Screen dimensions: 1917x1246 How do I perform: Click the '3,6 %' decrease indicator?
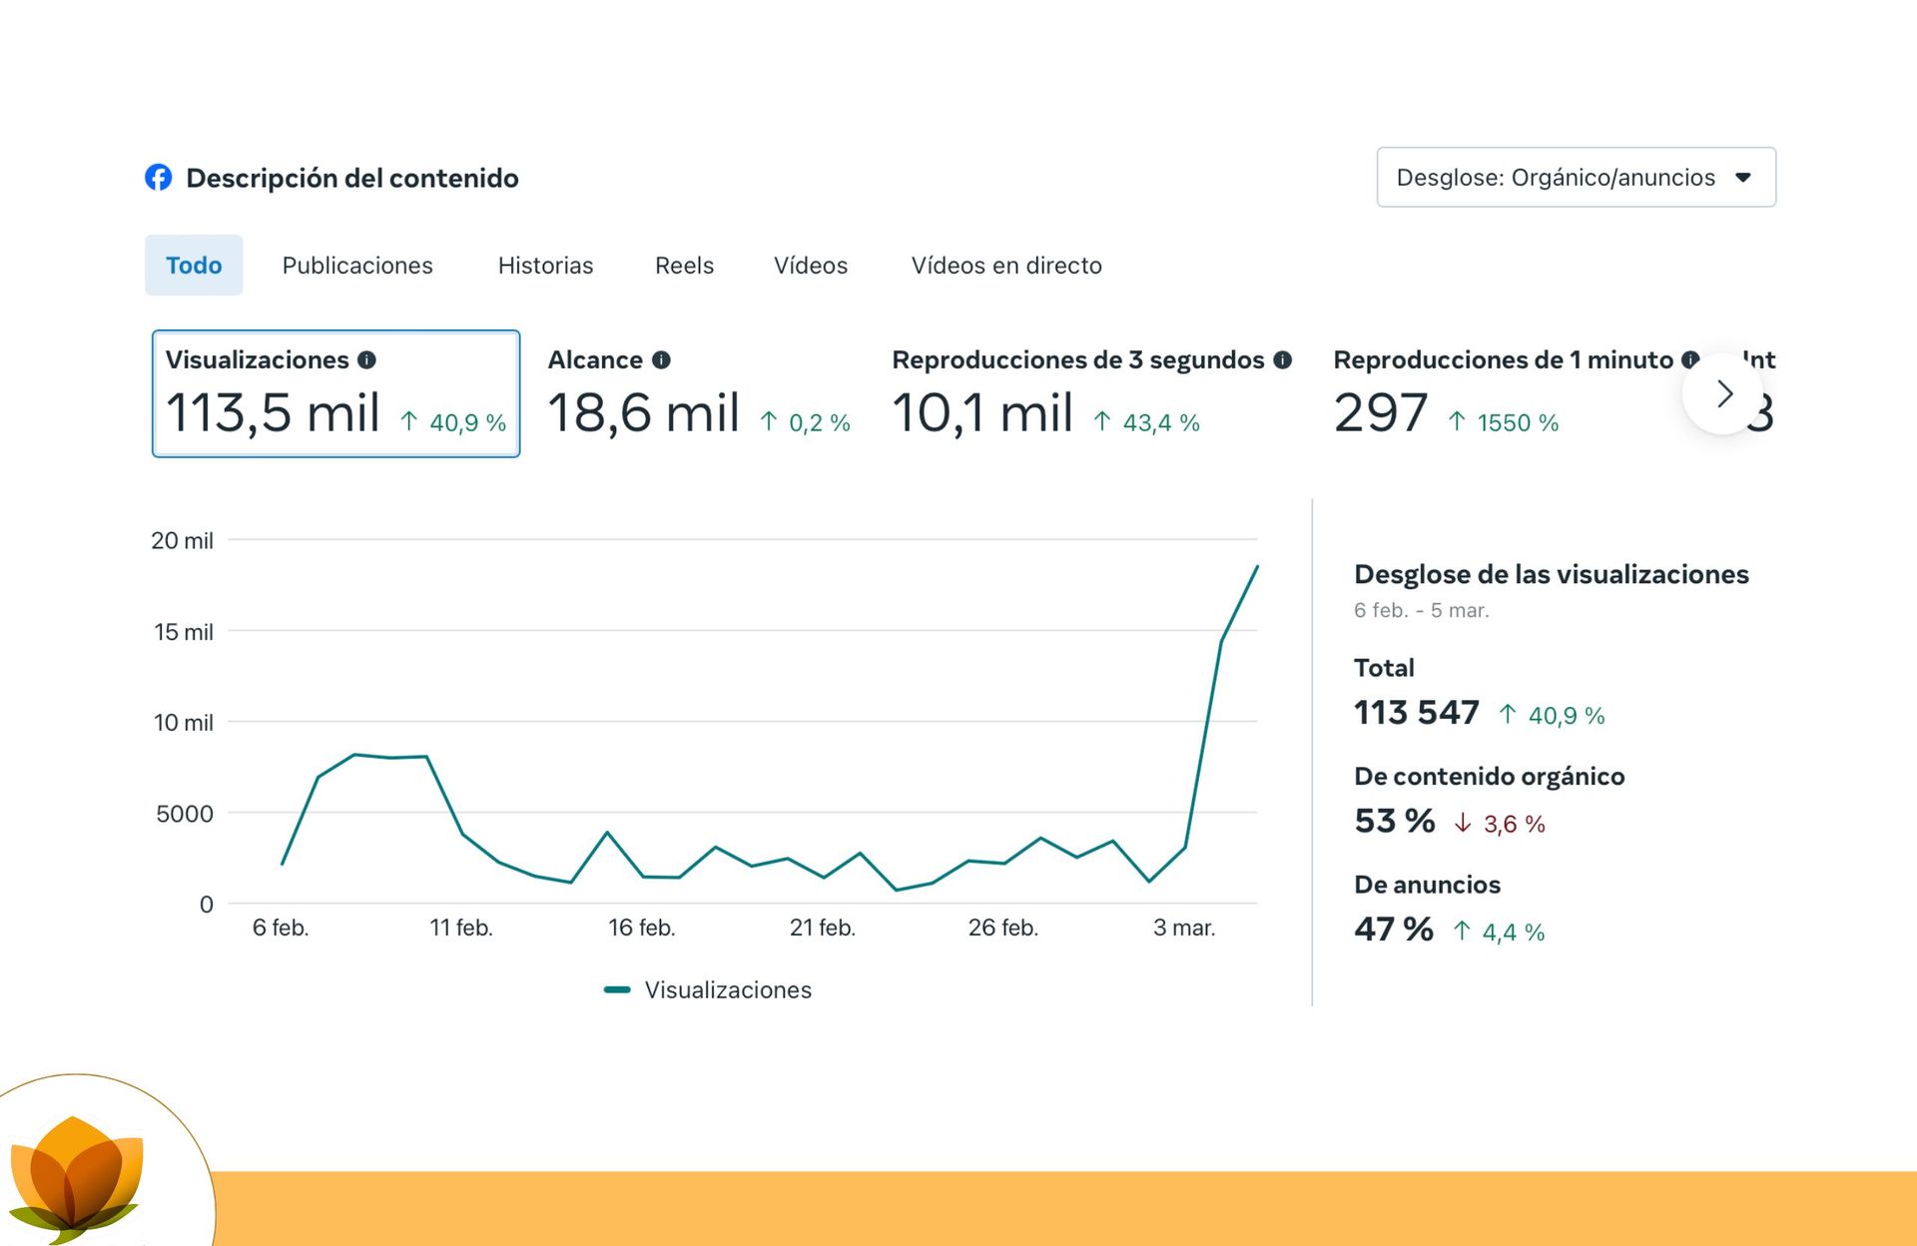1501,824
